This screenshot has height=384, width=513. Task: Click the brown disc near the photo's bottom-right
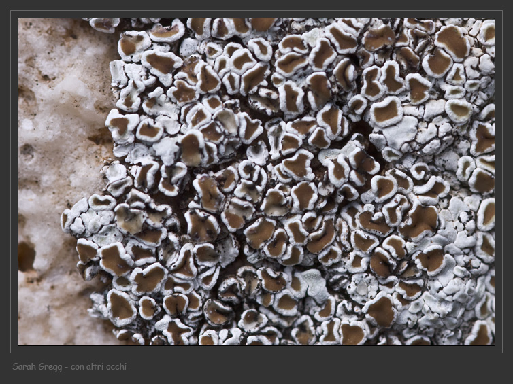pos(481,334)
